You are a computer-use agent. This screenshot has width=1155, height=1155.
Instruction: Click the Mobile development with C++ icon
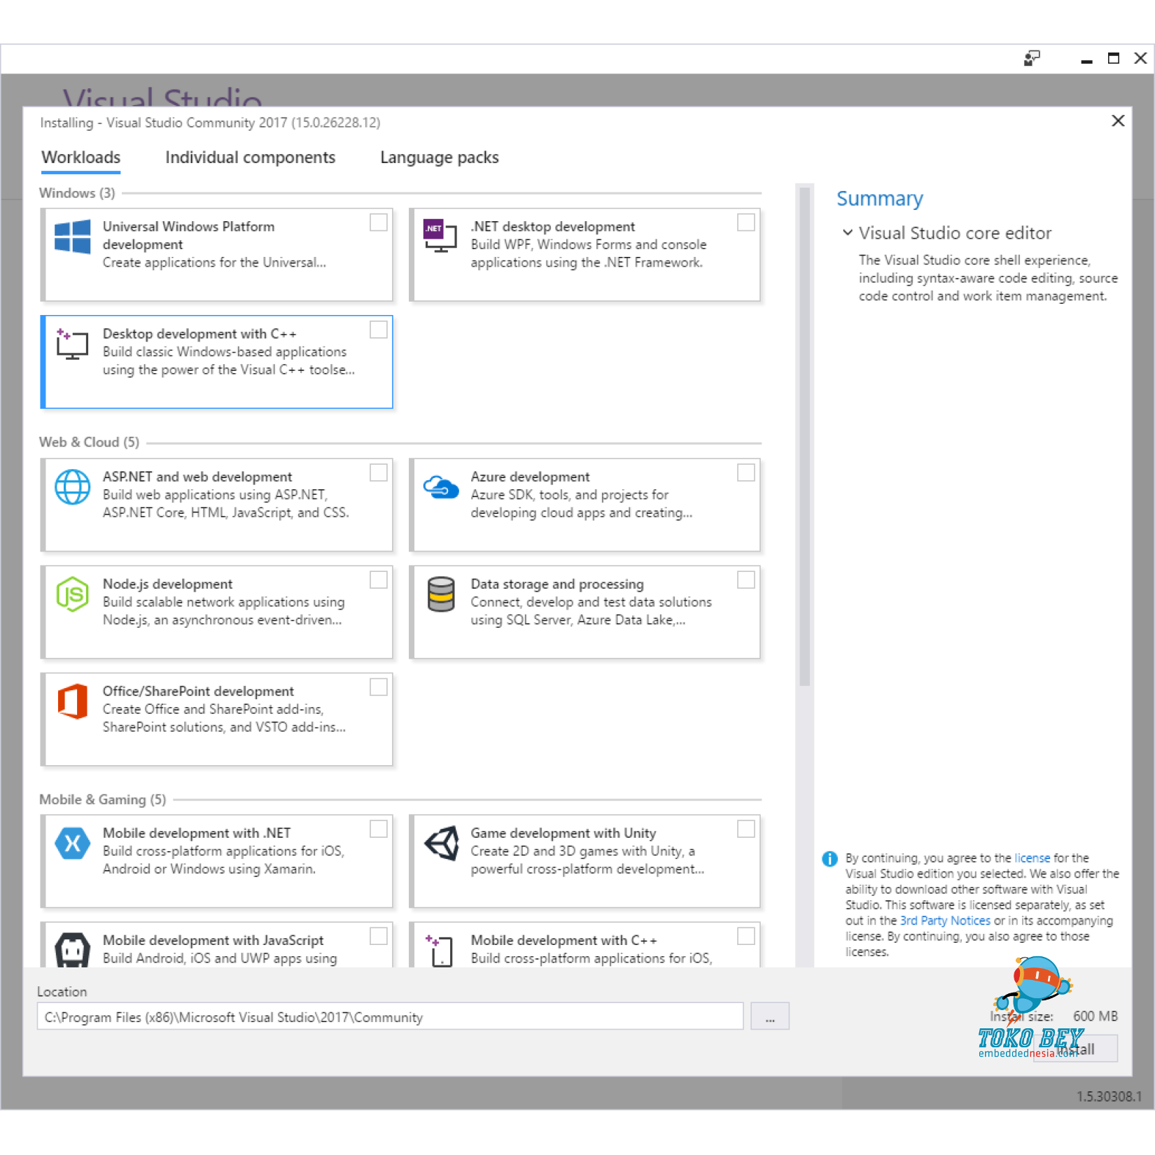pos(440,951)
